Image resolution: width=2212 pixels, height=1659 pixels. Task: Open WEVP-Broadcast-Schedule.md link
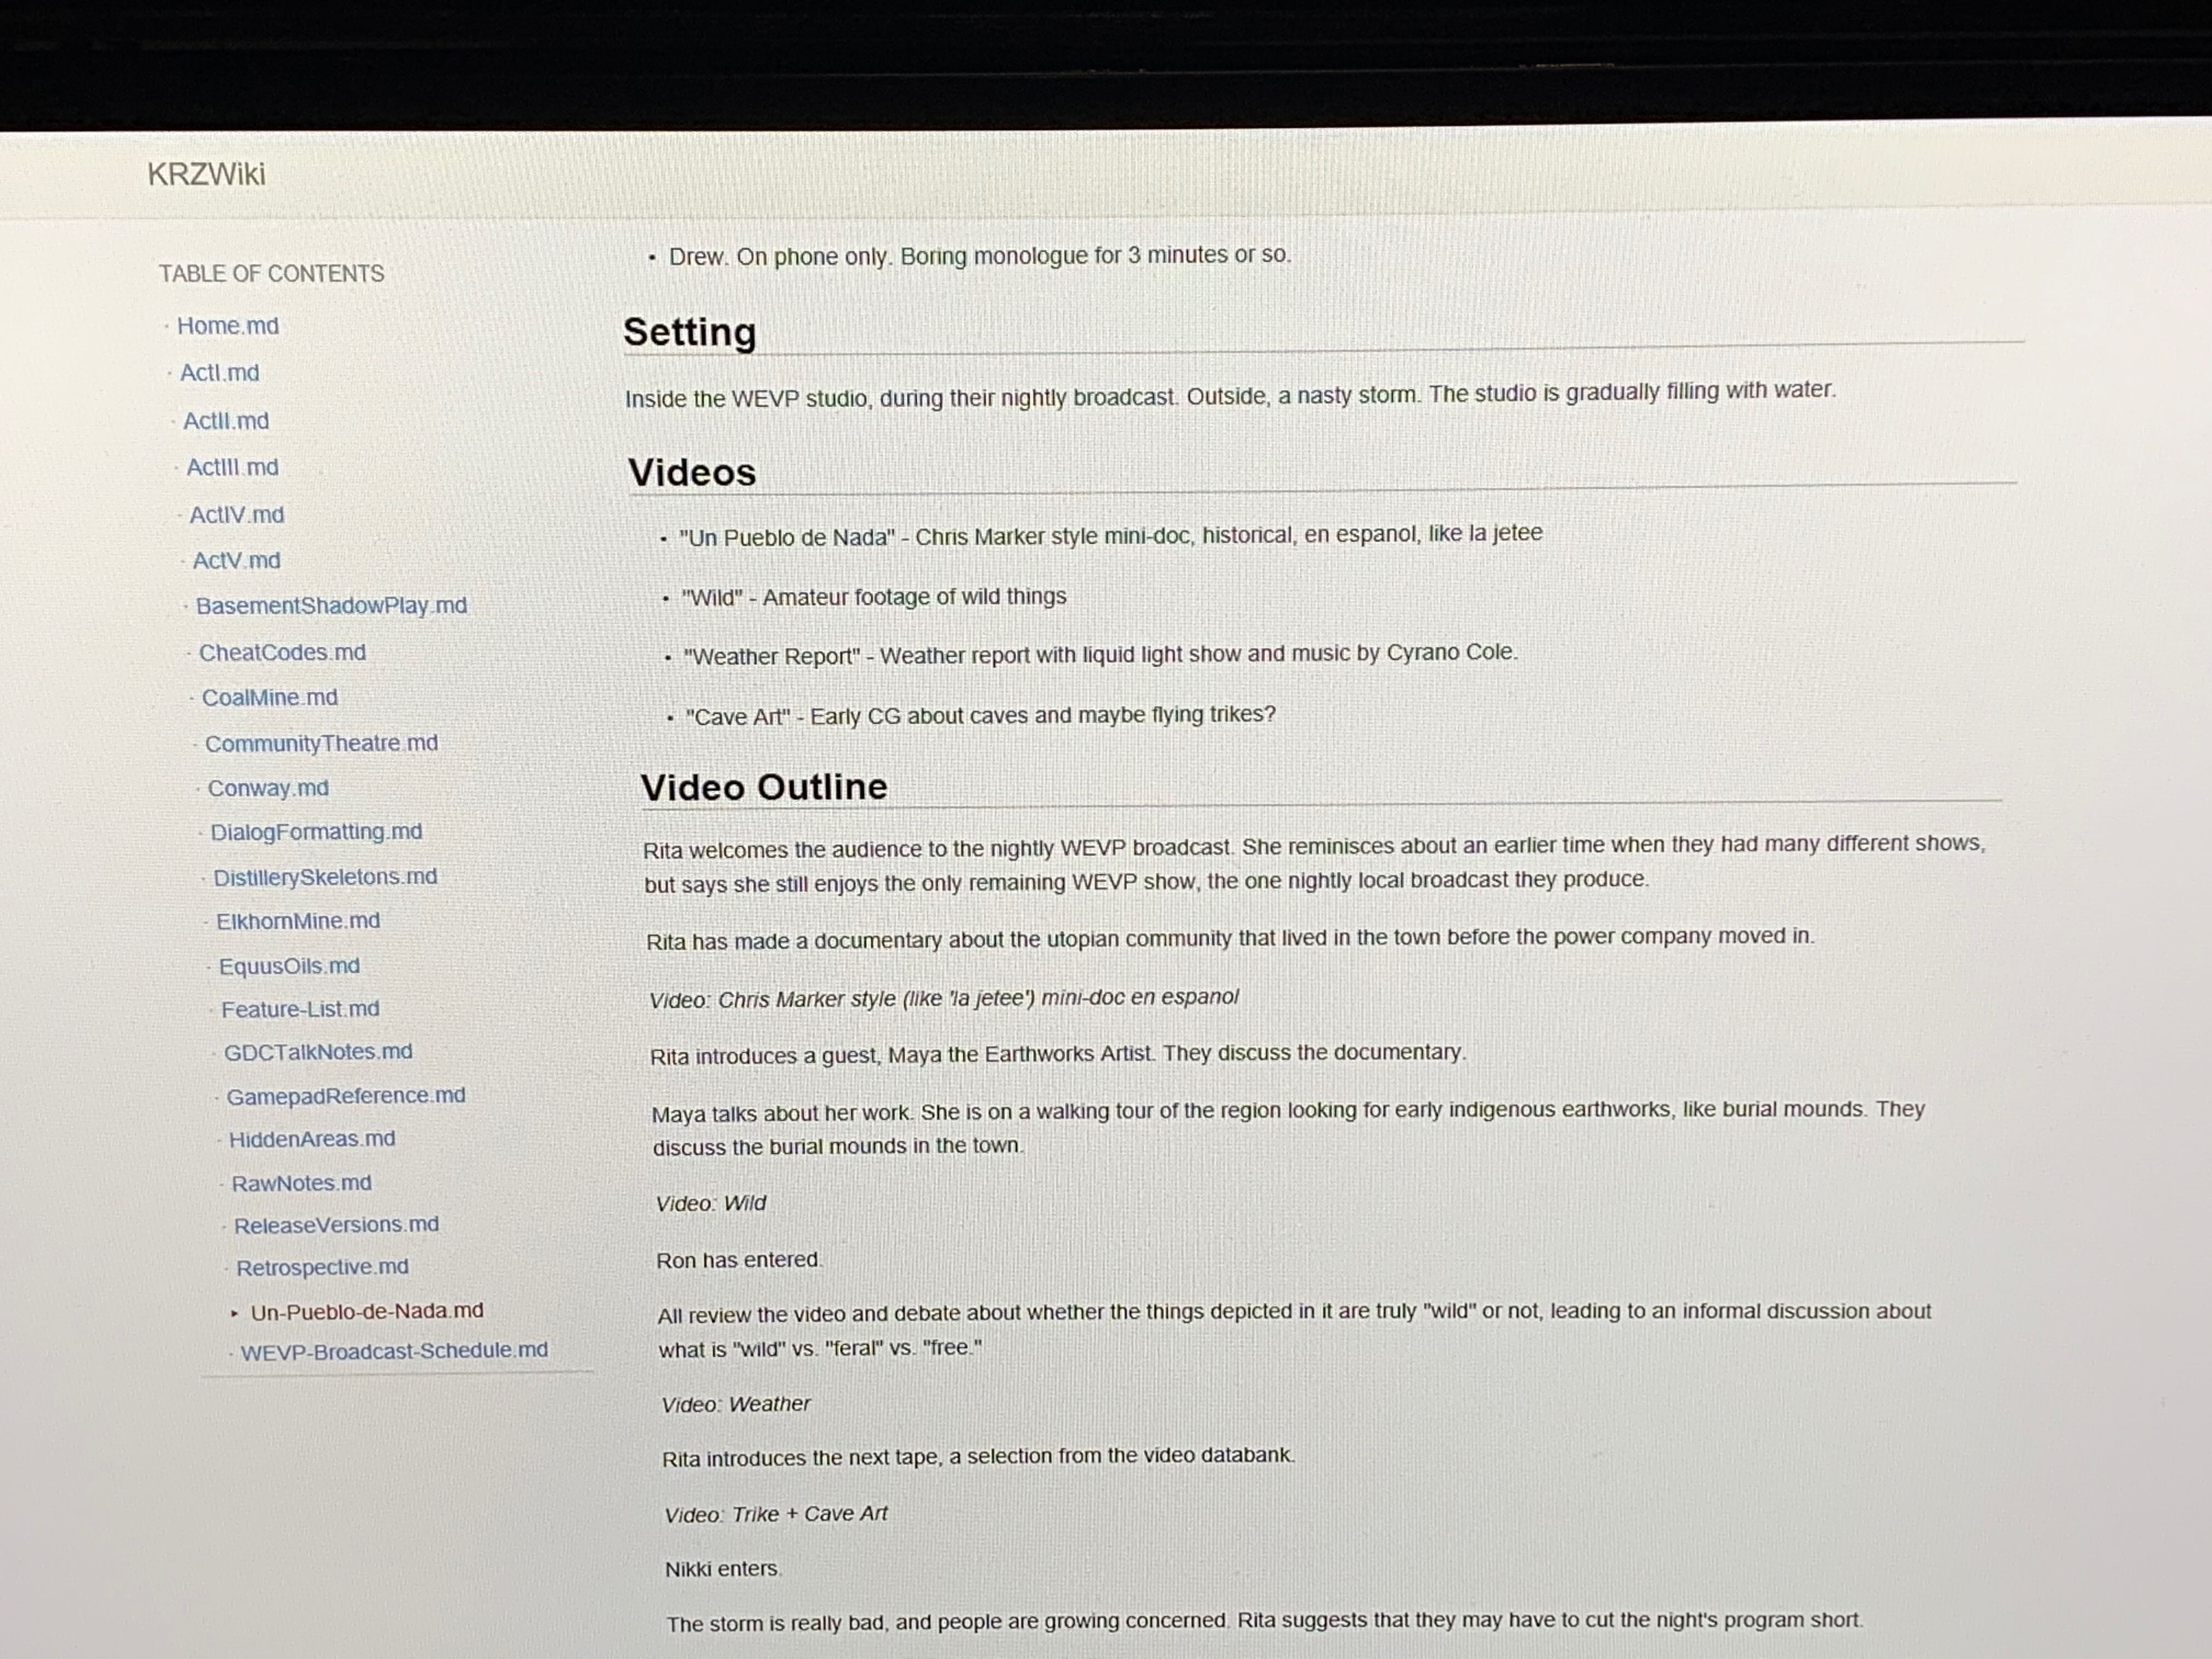click(x=393, y=1351)
